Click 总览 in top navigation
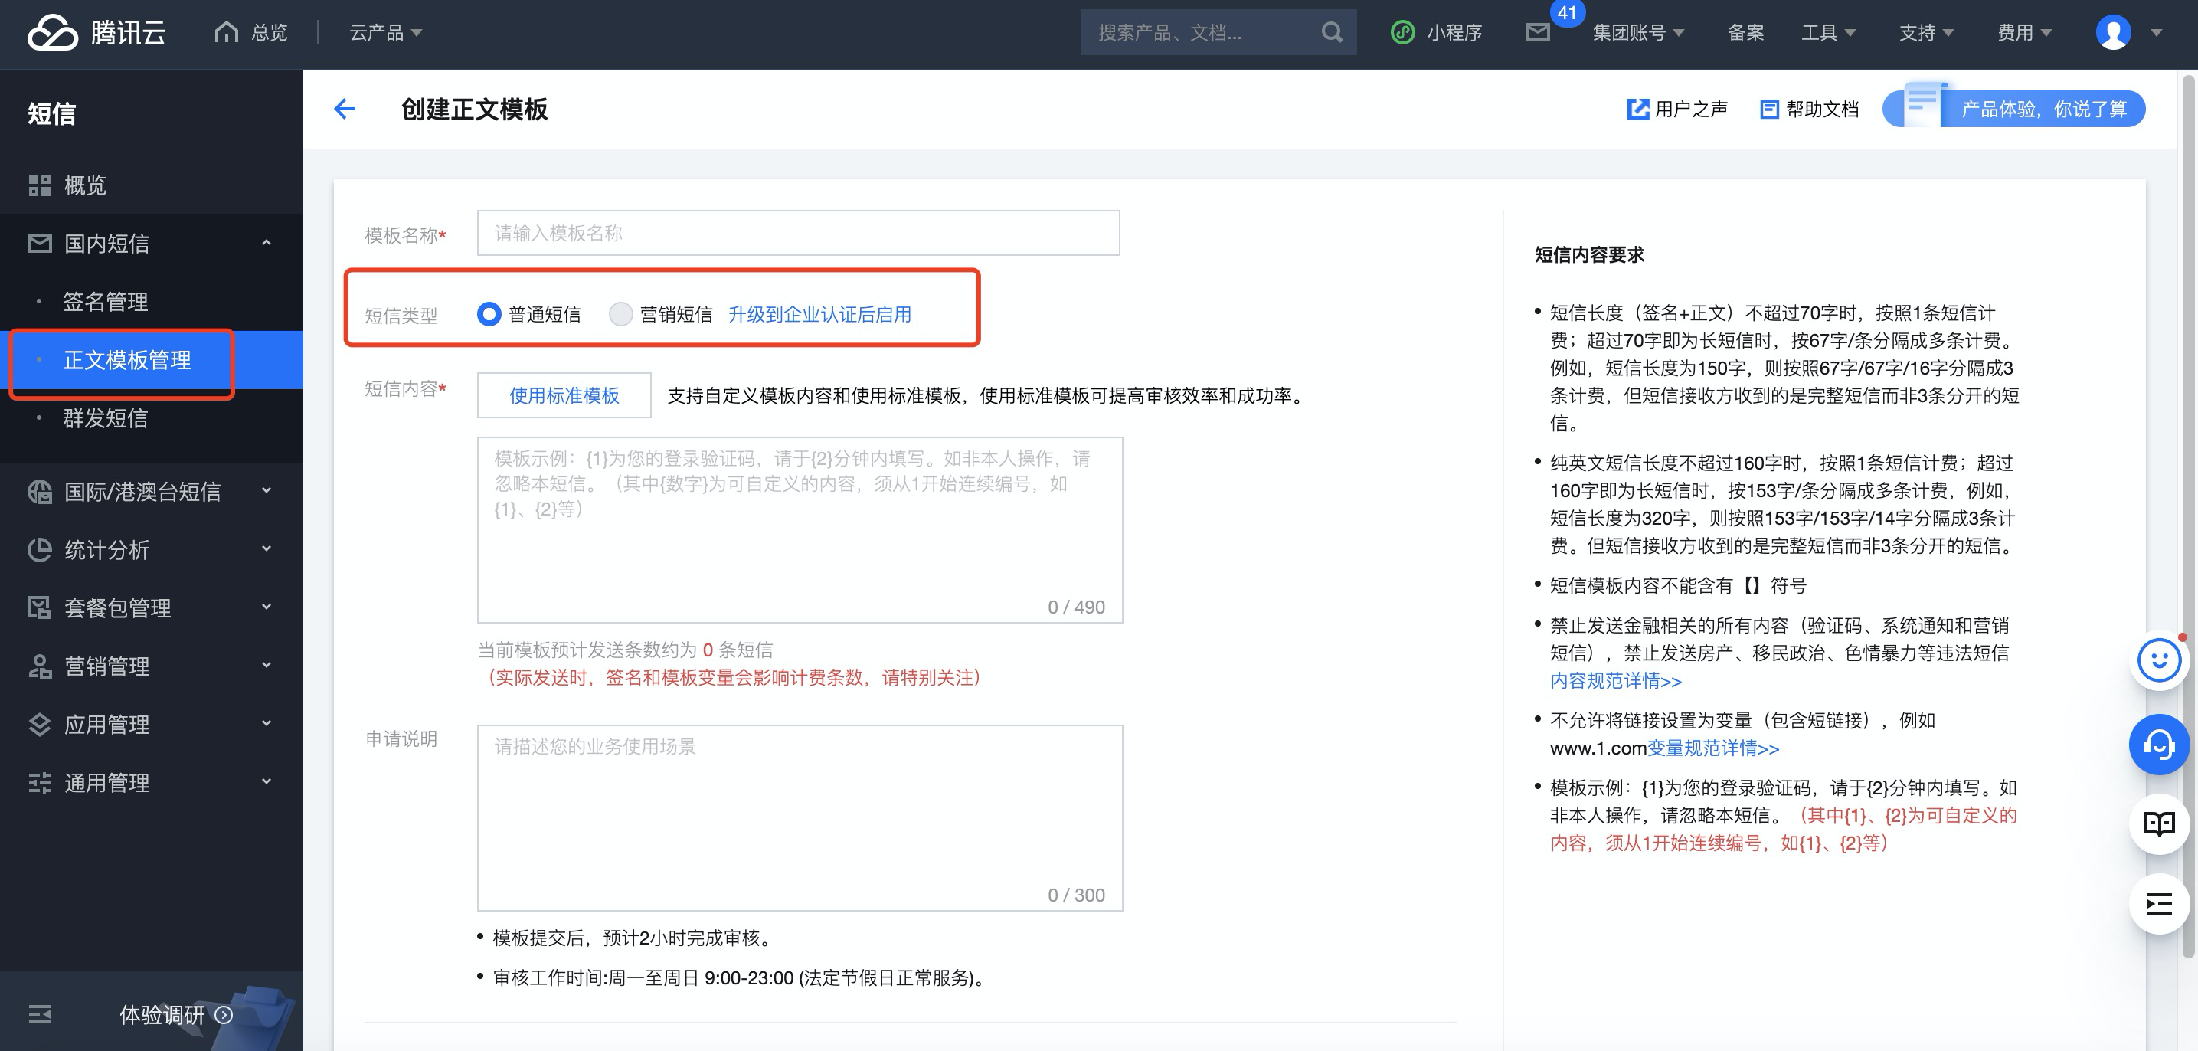This screenshot has width=2198, height=1051. pyautogui.click(x=270, y=32)
